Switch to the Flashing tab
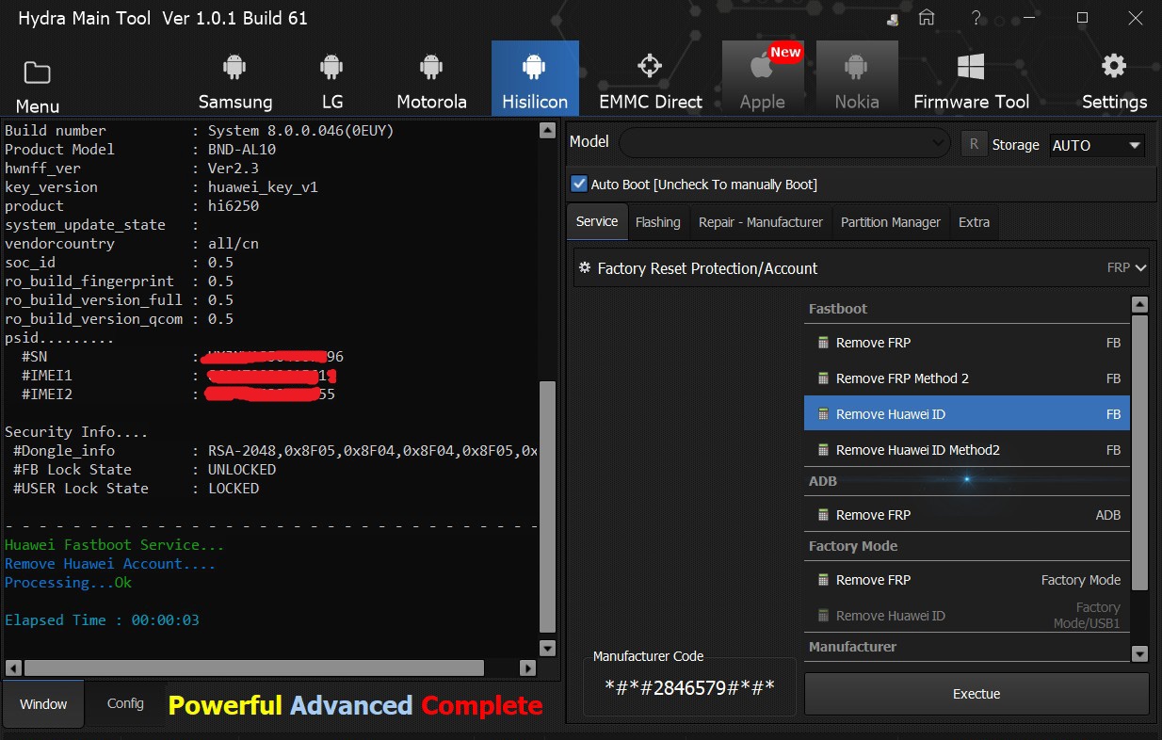Image resolution: width=1162 pixels, height=740 pixels. [x=657, y=222]
